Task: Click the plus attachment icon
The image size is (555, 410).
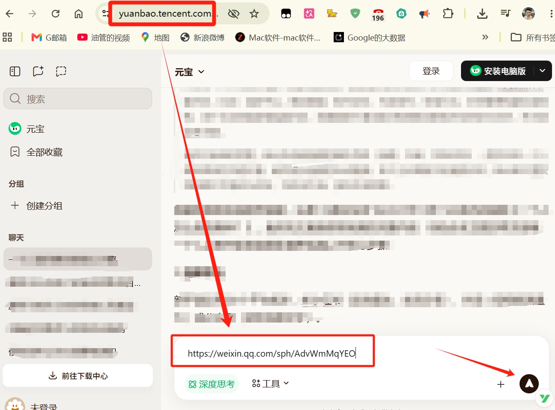Action: click(501, 384)
